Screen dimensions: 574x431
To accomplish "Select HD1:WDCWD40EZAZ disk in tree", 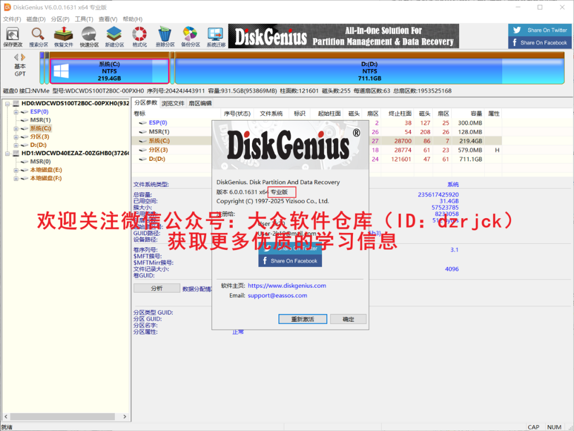I will pyautogui.click(x=75, y=153).
